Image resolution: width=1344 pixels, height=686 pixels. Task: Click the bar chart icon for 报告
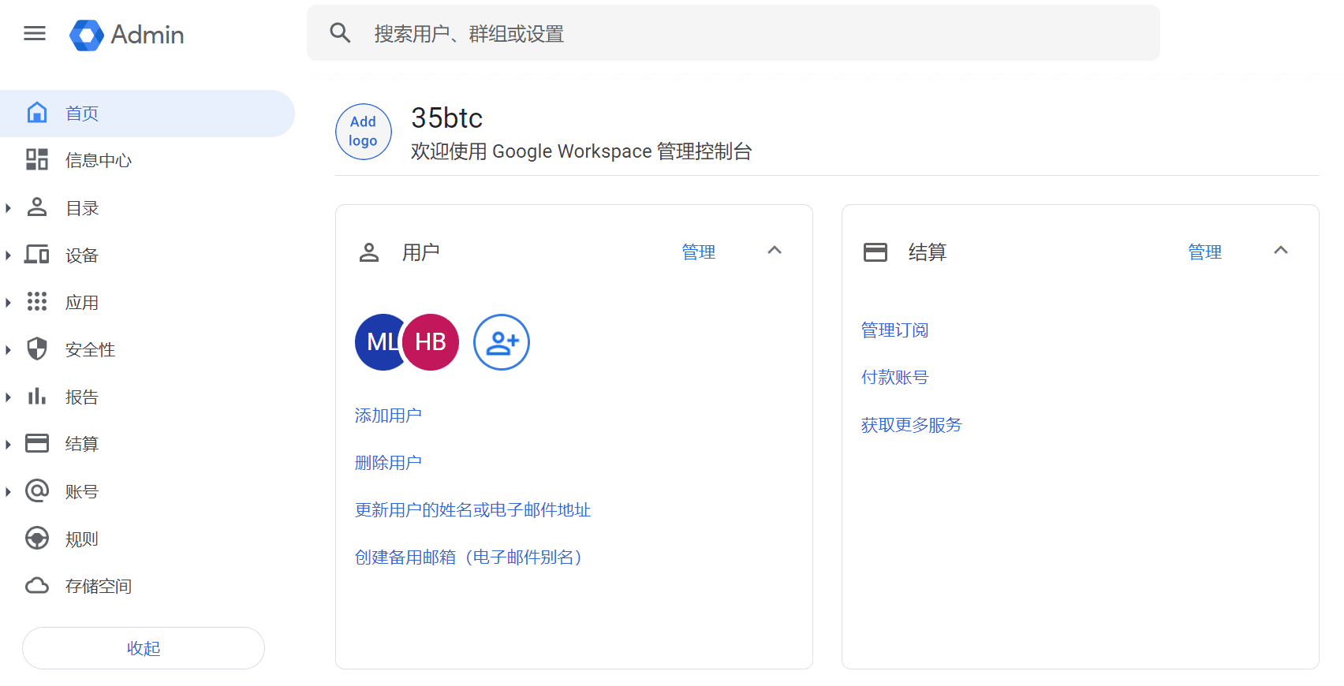pos(37,397)
